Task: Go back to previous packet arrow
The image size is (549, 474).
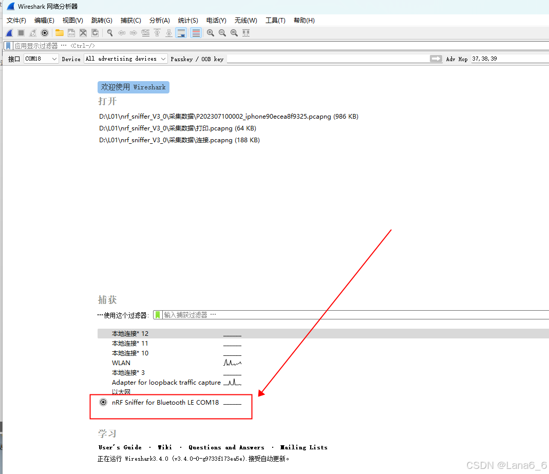Action: 122,33
